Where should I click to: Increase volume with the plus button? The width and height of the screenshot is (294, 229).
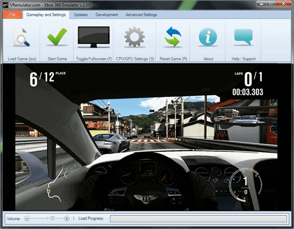pyautogui.click(x=67, y=218)
